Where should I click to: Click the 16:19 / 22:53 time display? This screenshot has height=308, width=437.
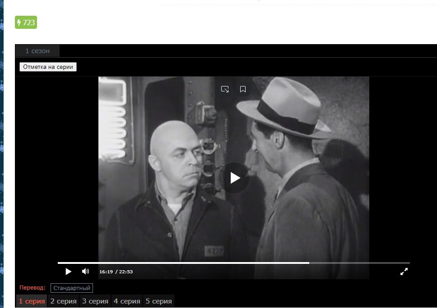click(116, 272)
